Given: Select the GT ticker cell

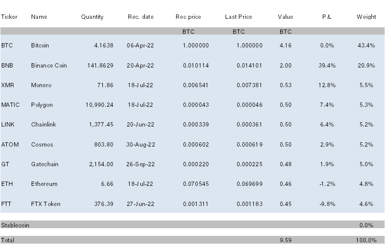Looking at the screenshot, I should pyautogui.click(x=5, y=164).
